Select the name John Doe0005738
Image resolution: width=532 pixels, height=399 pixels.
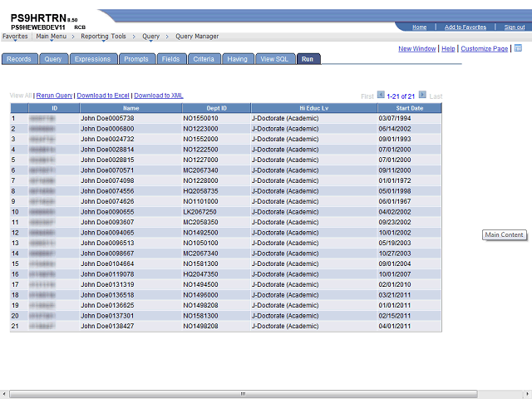[x=107, y=118]
